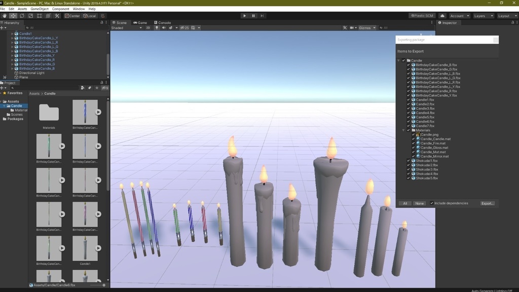The image size is (519, 292).
Task: Open Scene view tools settings icon
Action: (345, 28)
